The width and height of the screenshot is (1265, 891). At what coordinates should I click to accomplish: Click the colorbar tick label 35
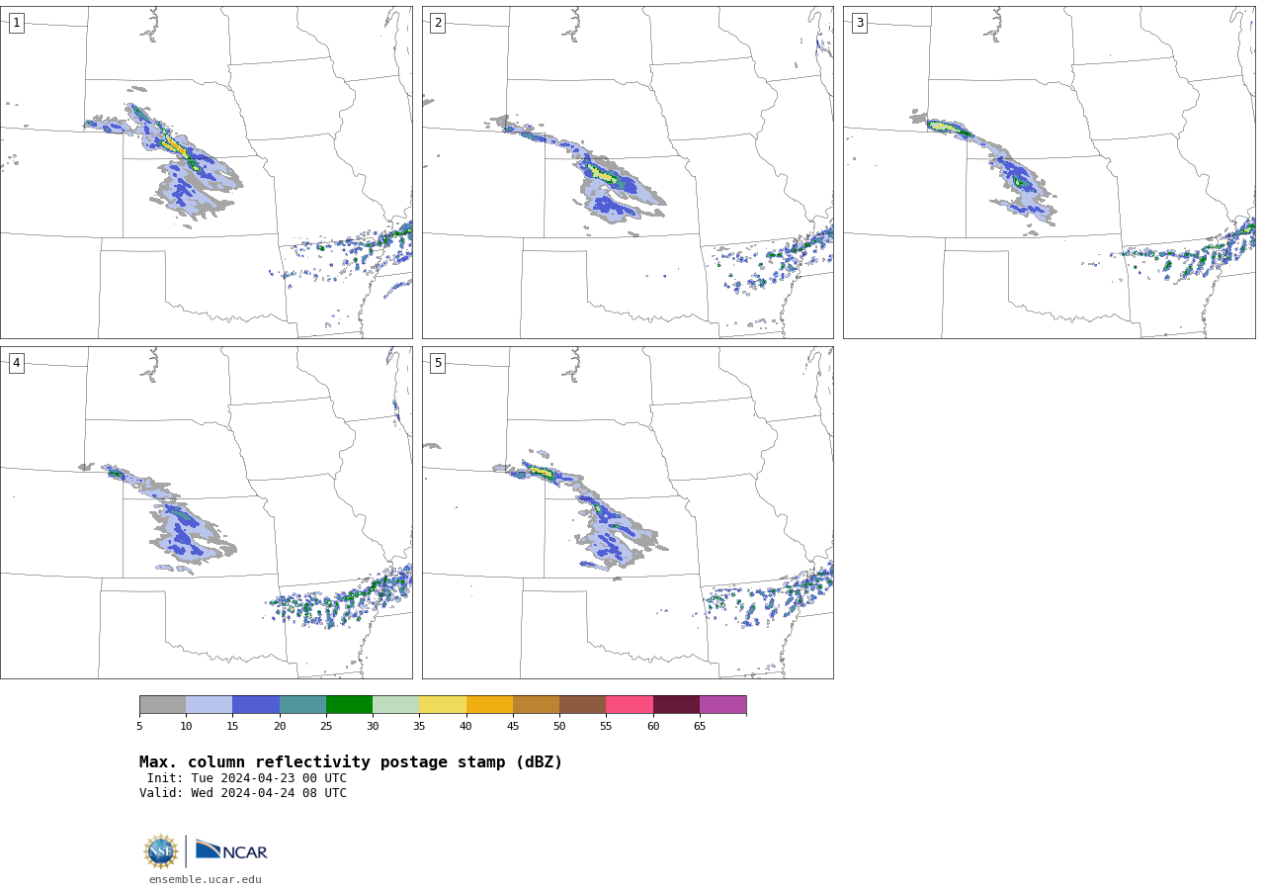[x=419, y=727]
